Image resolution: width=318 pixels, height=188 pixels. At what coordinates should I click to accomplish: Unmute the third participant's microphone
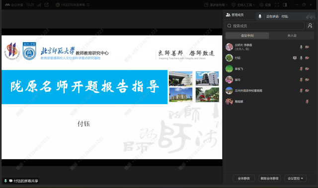coord(301,69)
